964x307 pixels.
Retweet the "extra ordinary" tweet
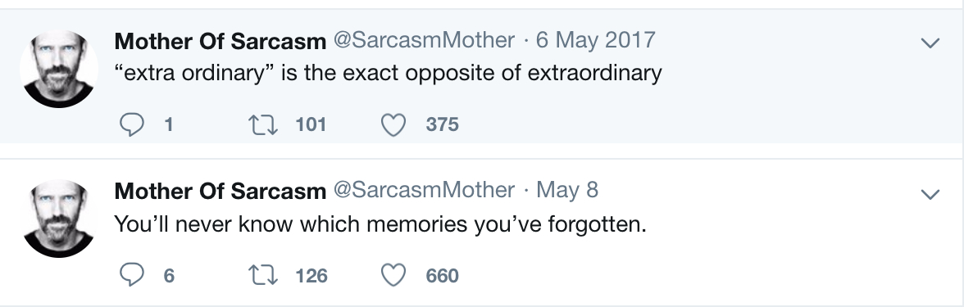263,125
